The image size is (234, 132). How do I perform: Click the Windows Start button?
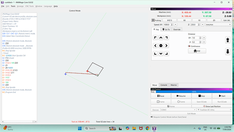(x=80, y=128)
